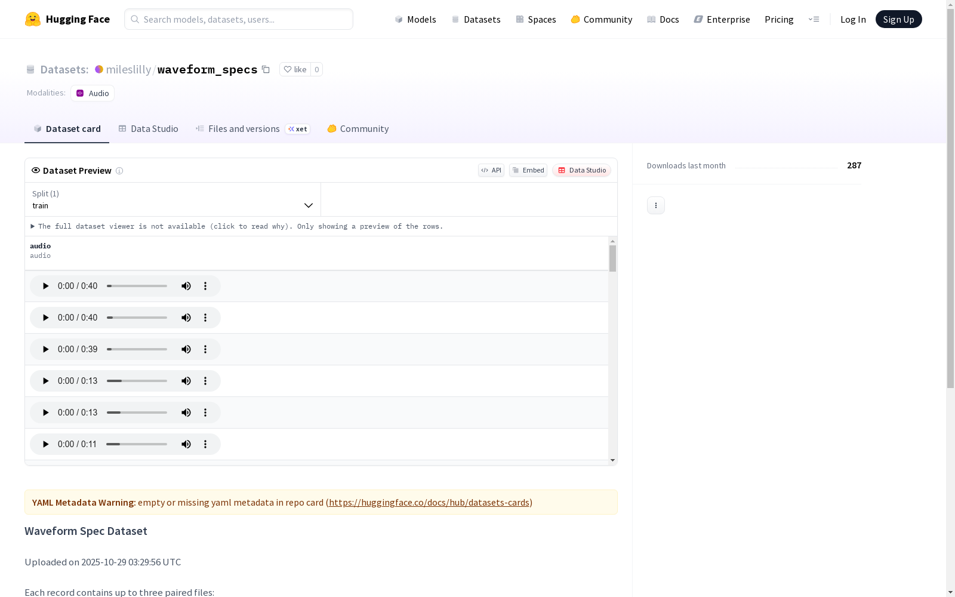
Task: Open the mileslilly user profile link
Action: point(128,69)
